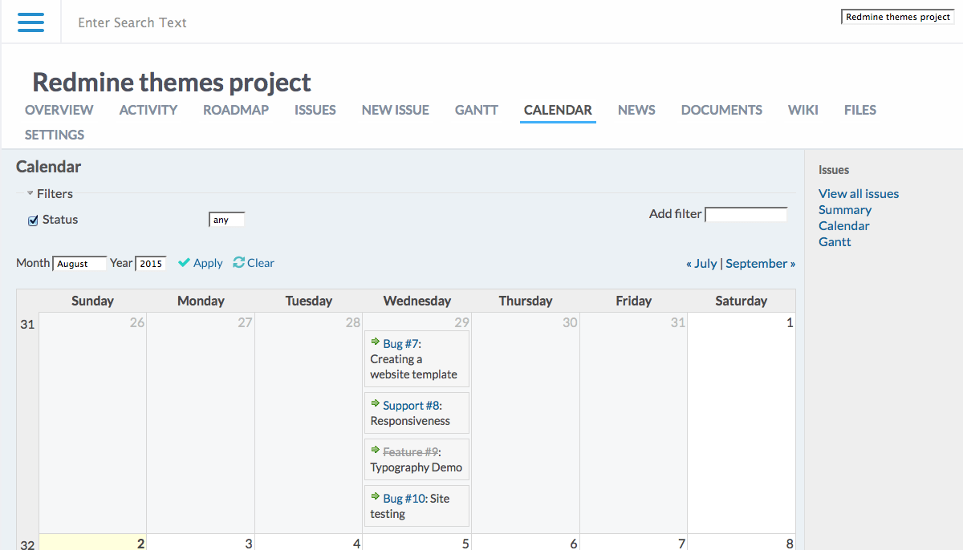This screenshot has height=550, width=963.
Task: Open the Settings tab
Action: (x=55, y=135)
